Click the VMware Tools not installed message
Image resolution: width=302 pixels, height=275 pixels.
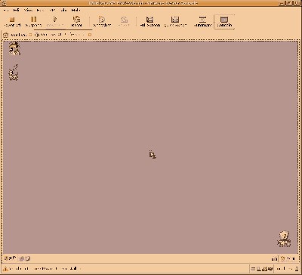[x=45, y=269]
